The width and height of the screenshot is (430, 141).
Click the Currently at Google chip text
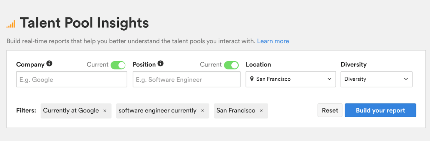[x=71, y=110]
